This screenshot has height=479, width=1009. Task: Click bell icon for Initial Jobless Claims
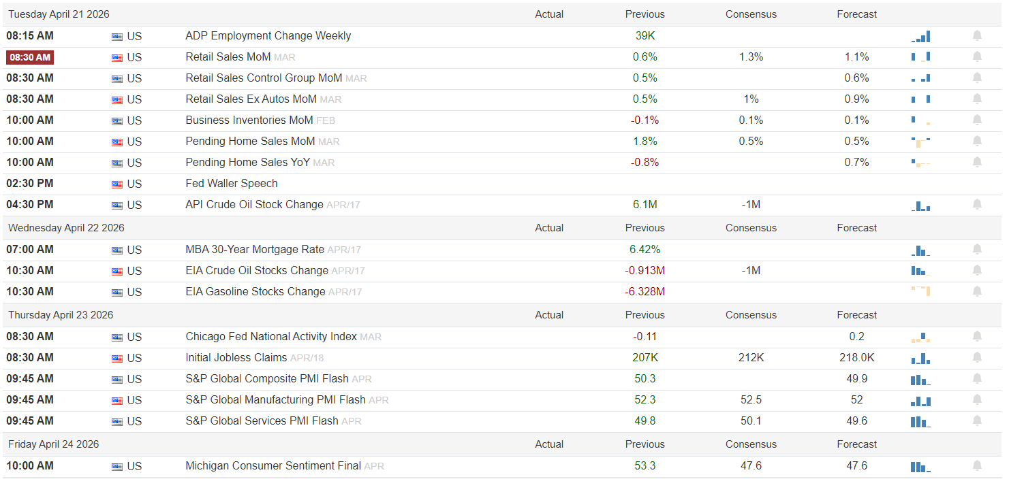tap(977, 357)
